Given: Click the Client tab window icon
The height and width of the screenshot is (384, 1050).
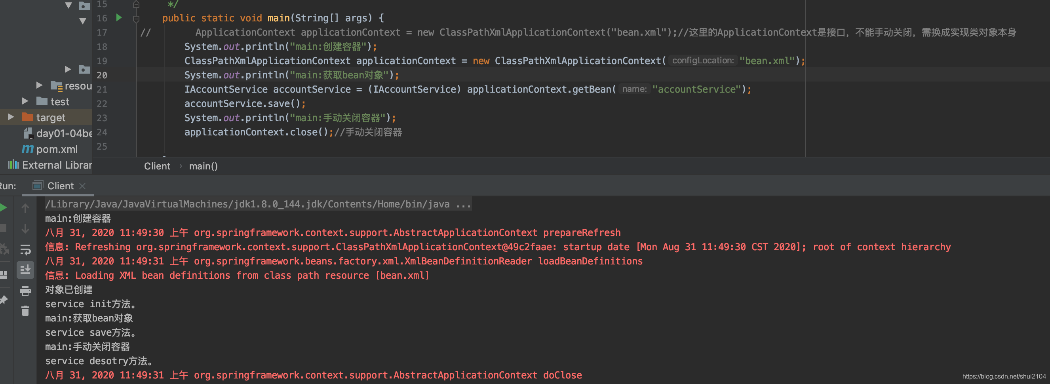Looking at the screenshot, I should click(x=38, y=186).
